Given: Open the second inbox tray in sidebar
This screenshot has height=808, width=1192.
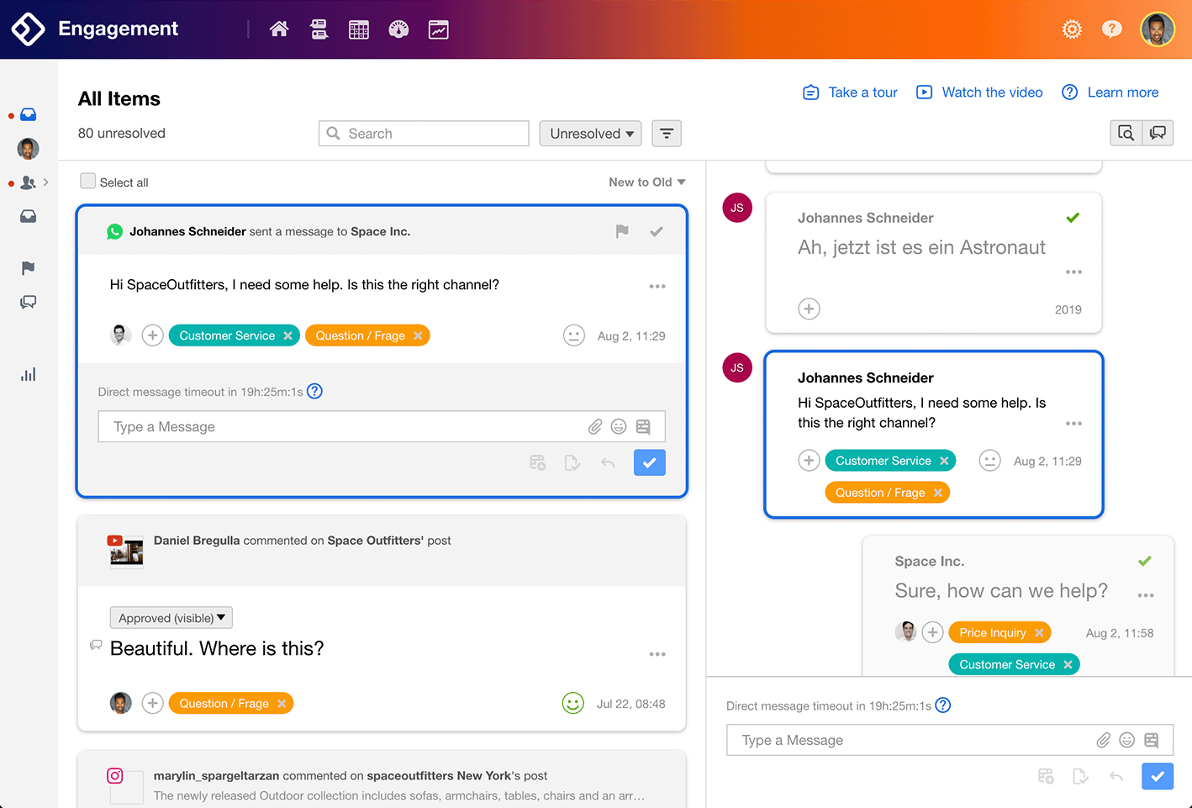Looking at the screenshot, I should click(x=28, y=217).
